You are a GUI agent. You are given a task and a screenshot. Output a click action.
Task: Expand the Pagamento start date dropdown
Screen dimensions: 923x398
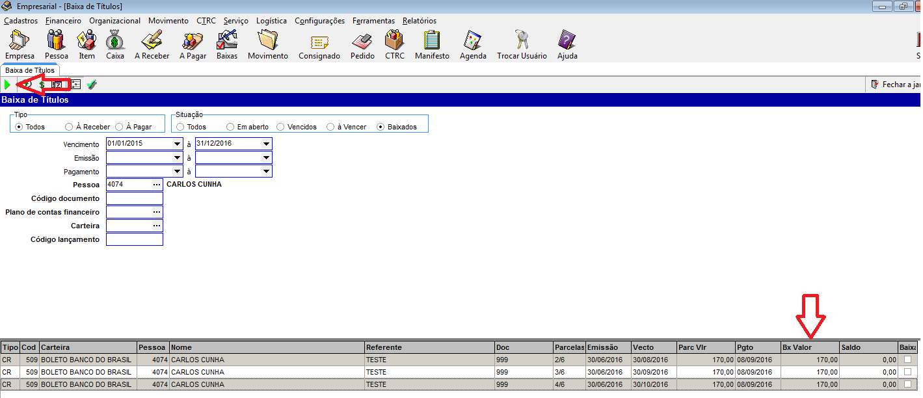point(177,171)
